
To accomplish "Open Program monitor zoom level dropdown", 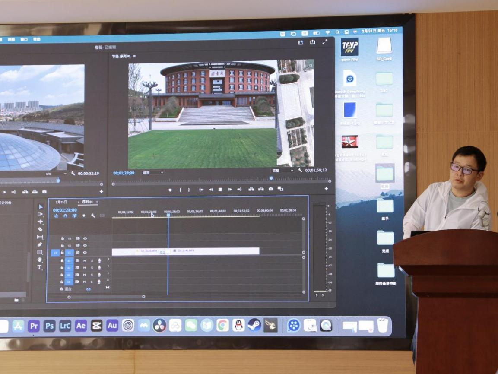I will (x=153, y=173).
